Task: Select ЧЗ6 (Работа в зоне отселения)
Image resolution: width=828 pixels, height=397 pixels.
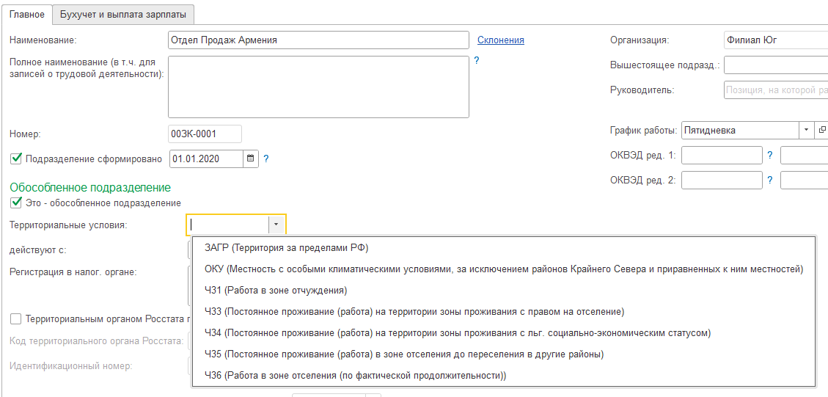Action: pyautogui.click(x=356, y=376)
